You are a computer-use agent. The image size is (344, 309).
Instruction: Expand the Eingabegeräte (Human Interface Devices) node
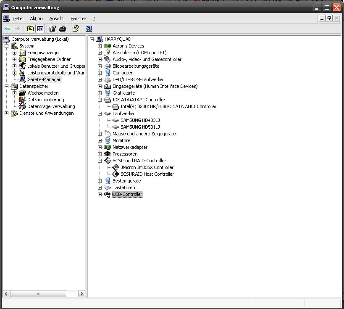coord(100,86)
